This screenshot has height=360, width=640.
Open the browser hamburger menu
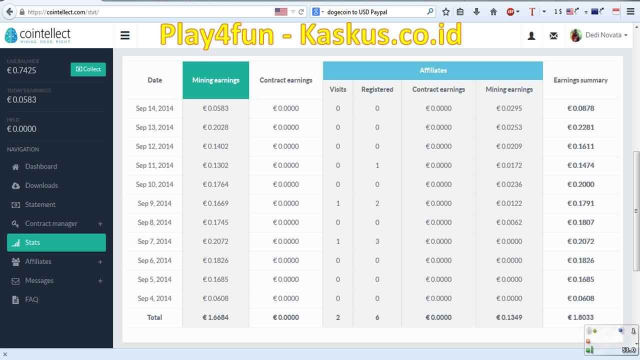(631, 11)
